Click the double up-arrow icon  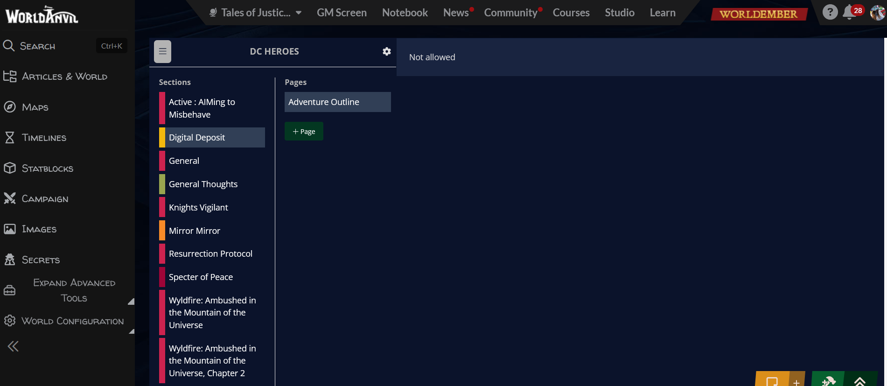(x=860, y=381)
